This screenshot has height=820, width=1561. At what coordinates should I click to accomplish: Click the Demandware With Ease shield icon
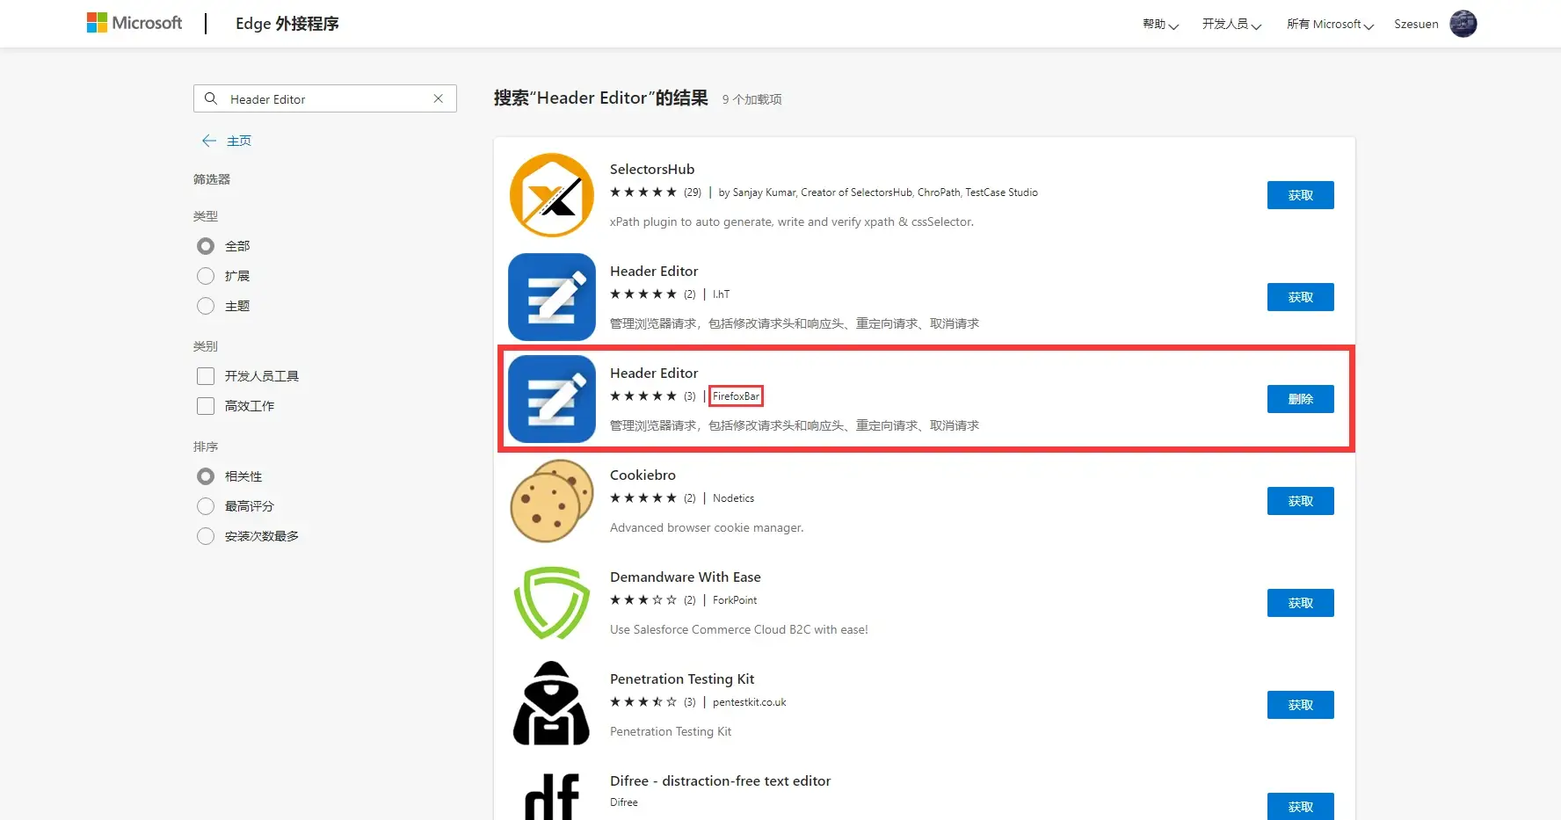[551, 603]
